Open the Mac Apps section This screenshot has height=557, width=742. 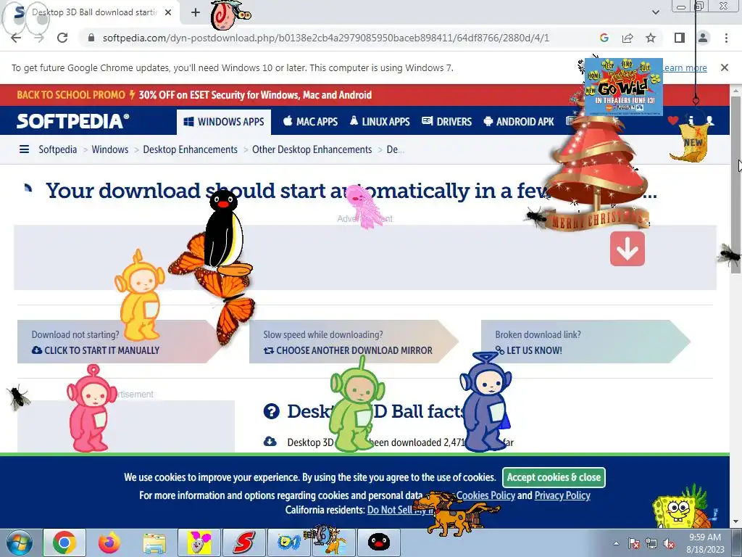click(x=310, y=122)
